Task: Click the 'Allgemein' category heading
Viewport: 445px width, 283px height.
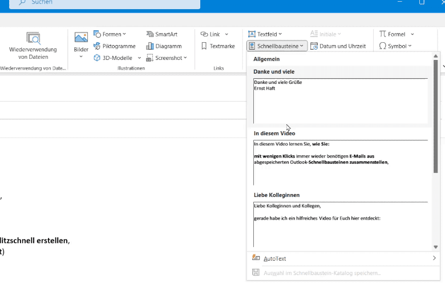Action: (x=266, y=59)
